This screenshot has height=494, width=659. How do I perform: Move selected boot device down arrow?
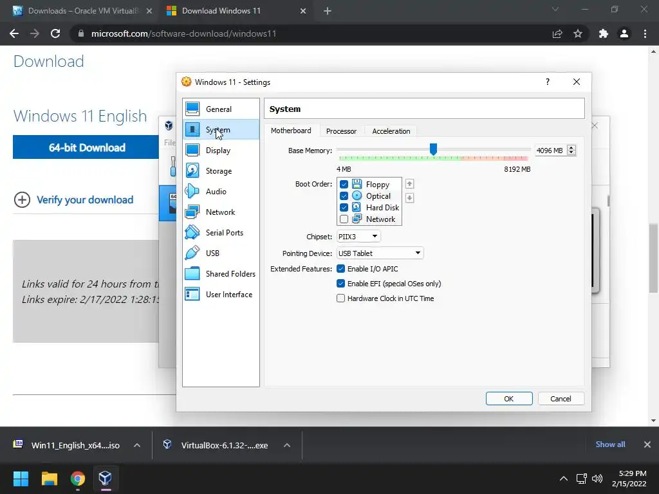click(409, 197)
